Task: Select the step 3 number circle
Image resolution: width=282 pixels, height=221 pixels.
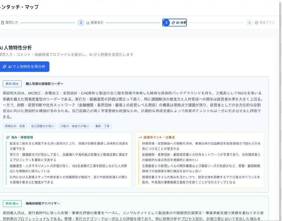Action: pos(166,23)
